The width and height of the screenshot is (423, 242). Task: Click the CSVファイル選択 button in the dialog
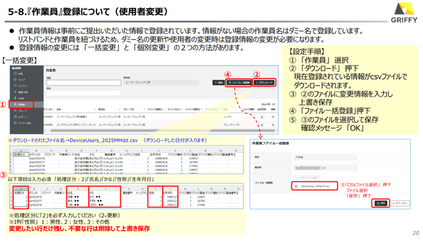tap(307, 178)
